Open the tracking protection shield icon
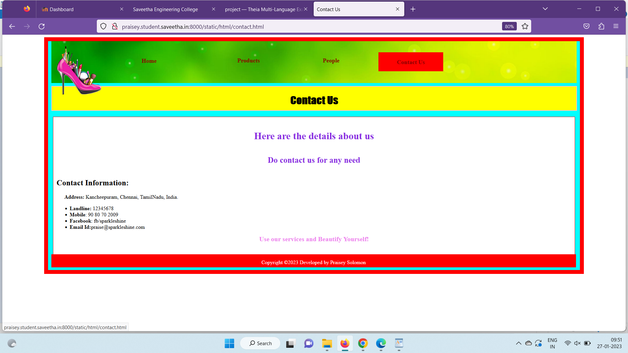This screenshot has height=353, width=628. point(103,26)
